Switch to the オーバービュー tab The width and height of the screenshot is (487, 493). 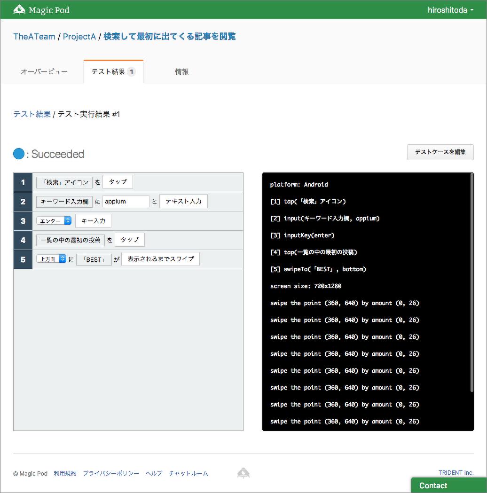point(44,72)
